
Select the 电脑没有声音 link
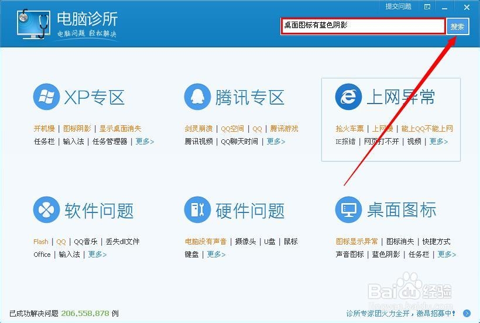(x=205, y=241)
